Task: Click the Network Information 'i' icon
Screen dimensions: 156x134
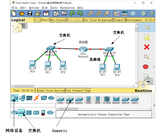Action: tap(144, 13)
